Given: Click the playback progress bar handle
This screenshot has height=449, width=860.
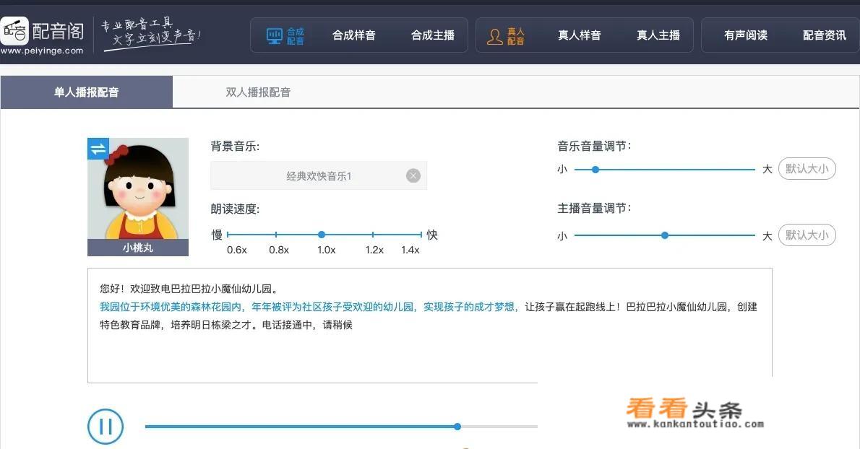Looking at the screenshot, I should [457, 427].
